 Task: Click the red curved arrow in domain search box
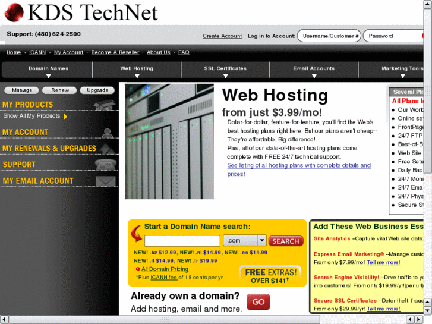click(x=137, y=234)
